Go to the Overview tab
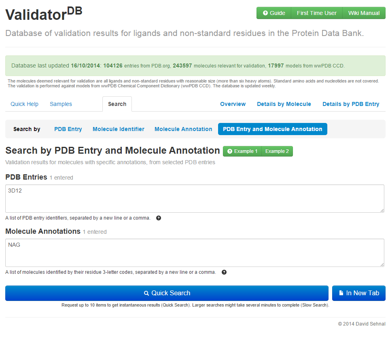Screen dimensions: 388x364 click(x=233, y=104)
